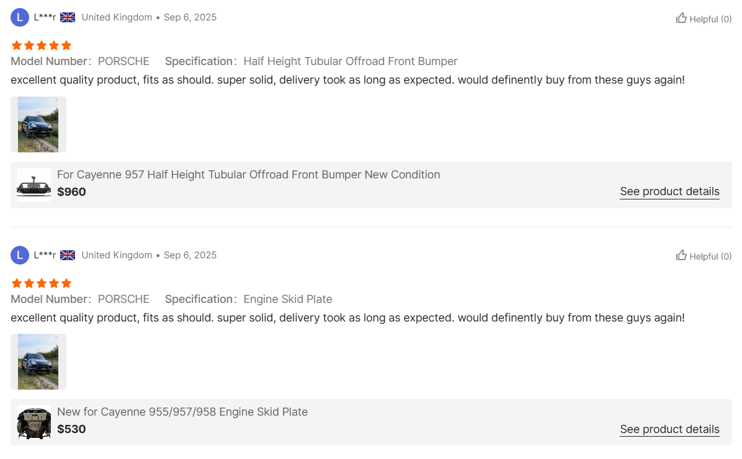Click UK flag icon in second review

(x=68, y=255)
